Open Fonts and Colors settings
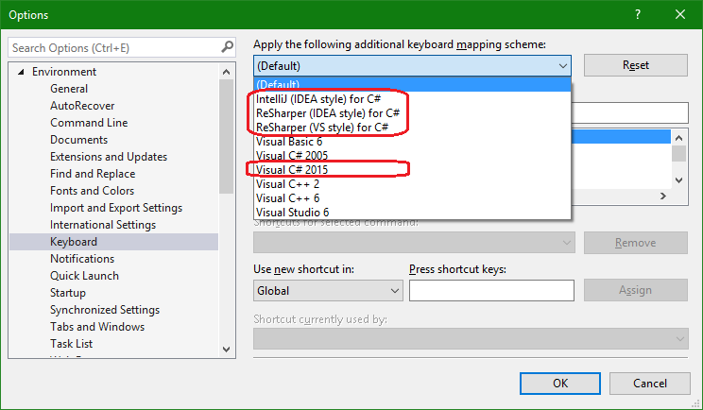The height and width of the screenshot is (410, 703). [92, 191]
